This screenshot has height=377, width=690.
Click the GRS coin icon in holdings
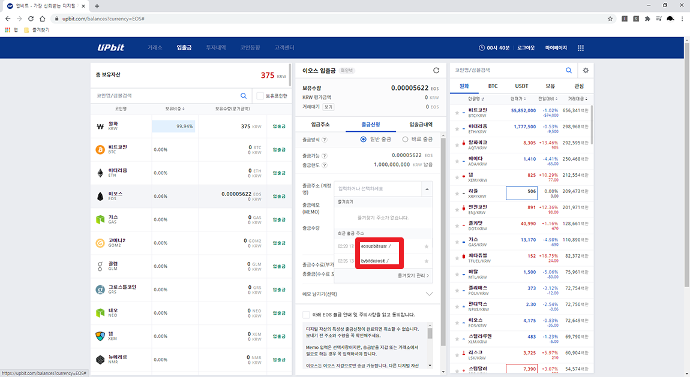click(100, 289)
